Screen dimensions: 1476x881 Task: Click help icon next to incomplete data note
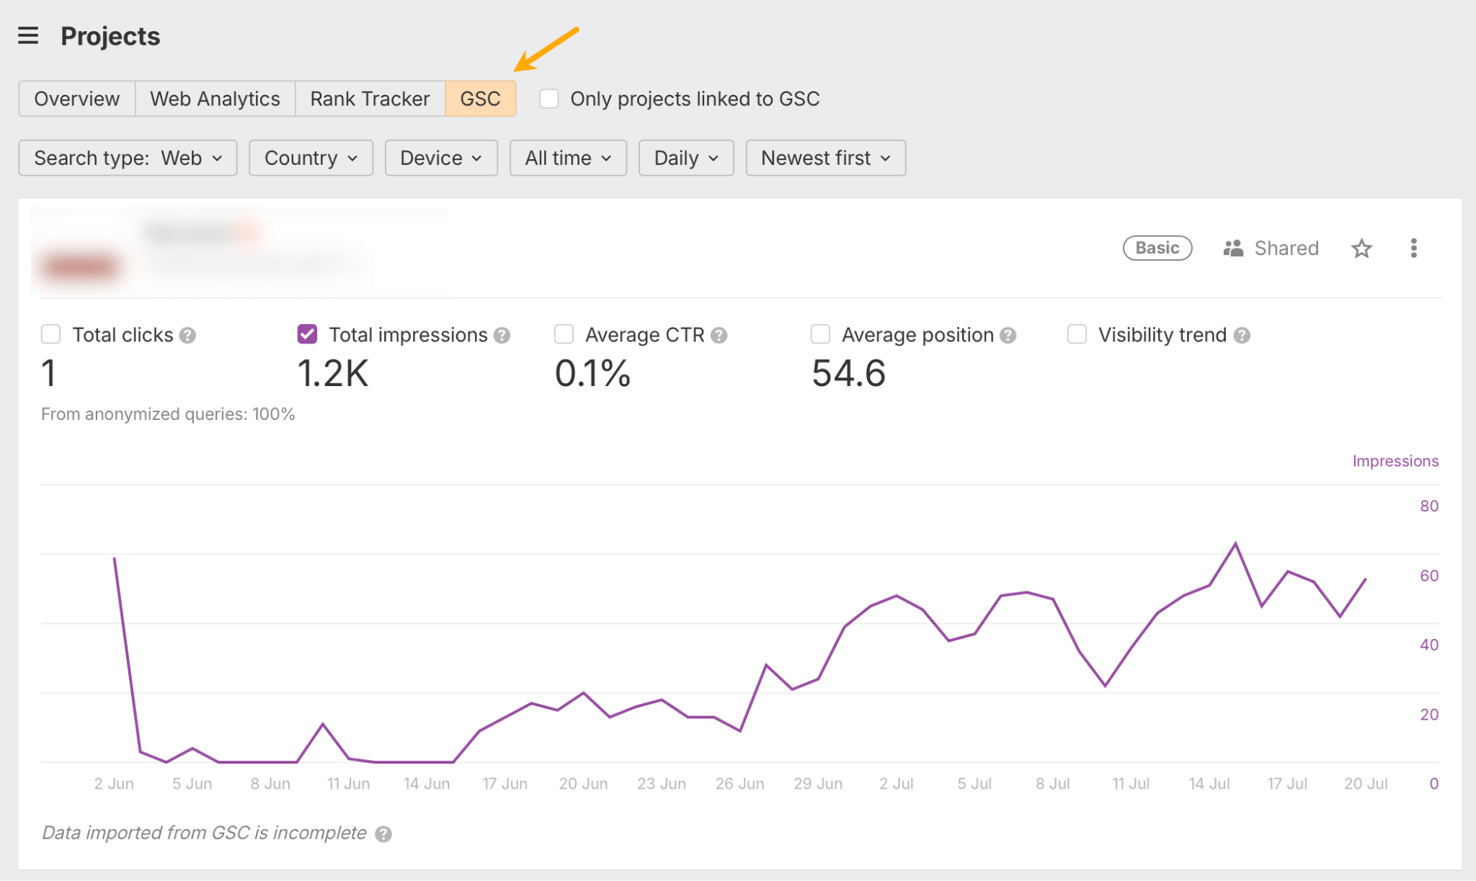383,834
